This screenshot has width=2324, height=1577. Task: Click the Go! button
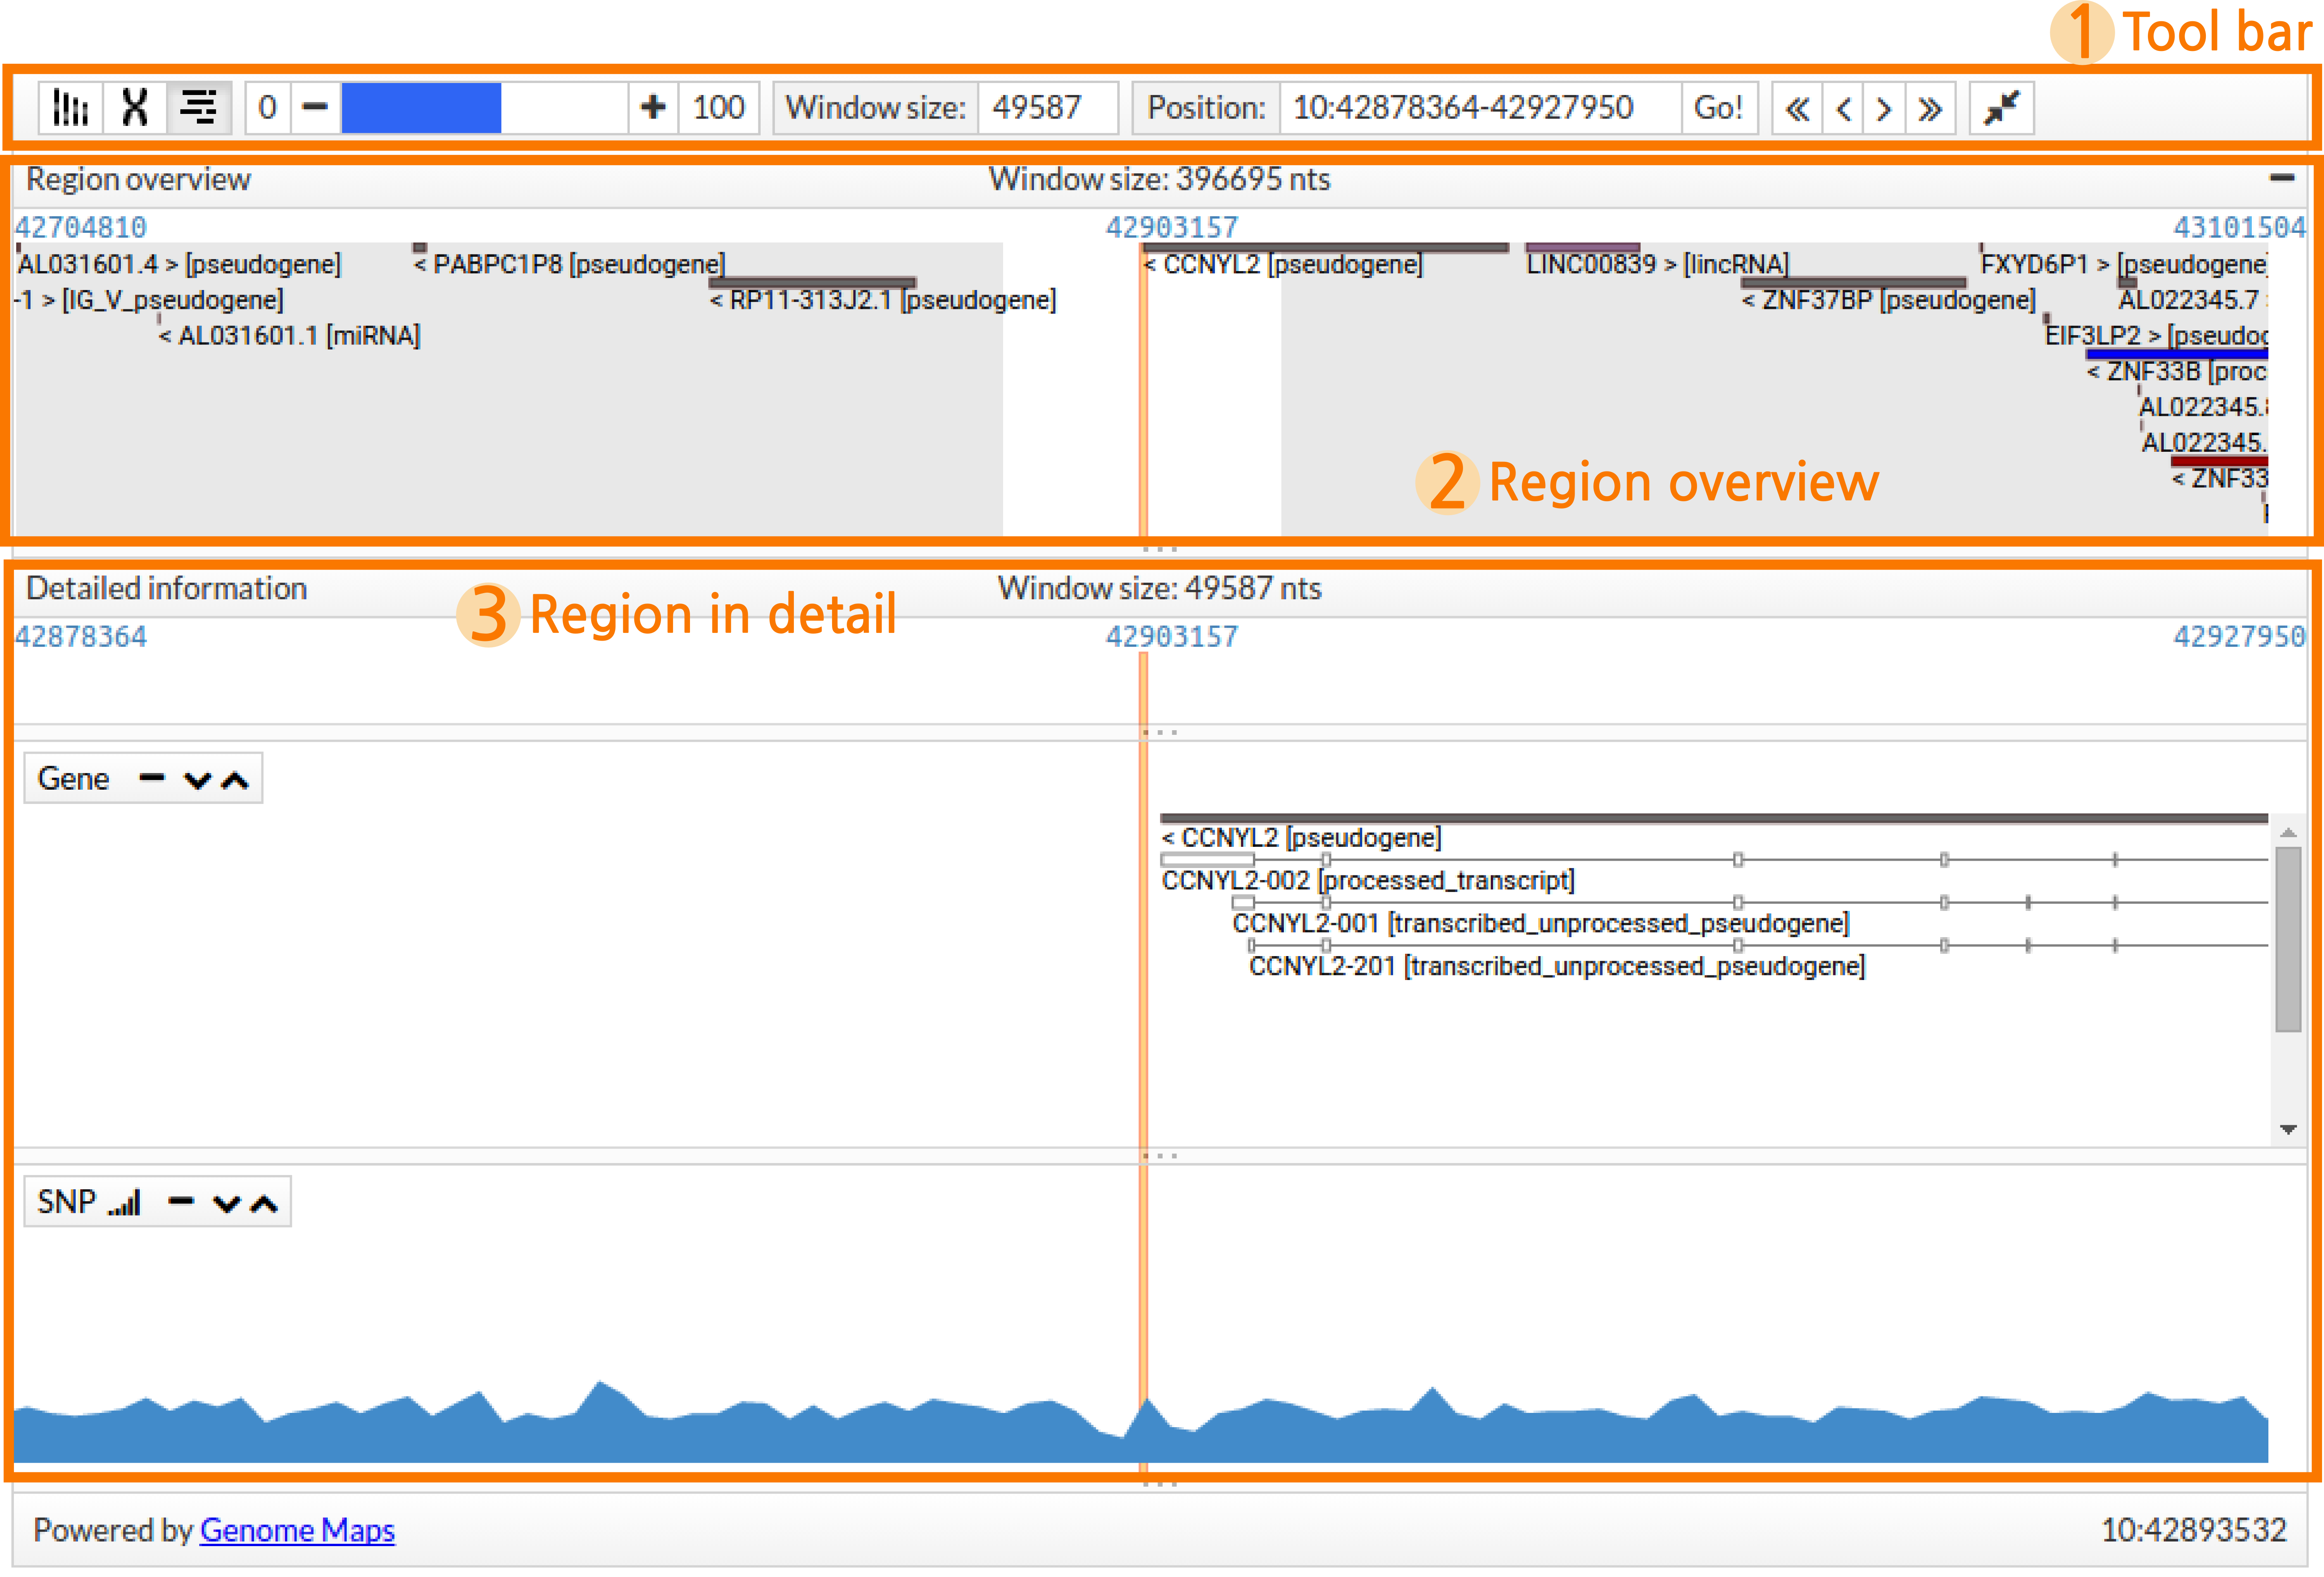1718,108
